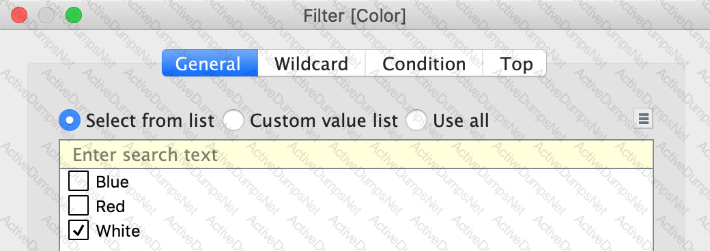The image size is (710, 251).
Task: Click the Filter [Color] title bar
Action: (x=354, y=16)
